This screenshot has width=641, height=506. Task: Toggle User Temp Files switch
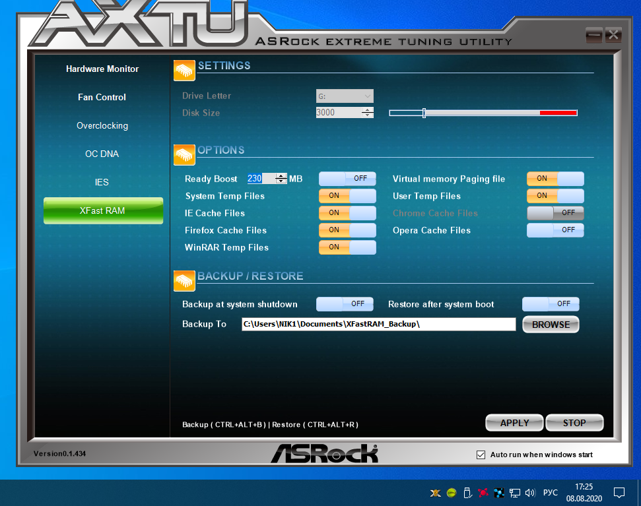(x=555, y=196)
